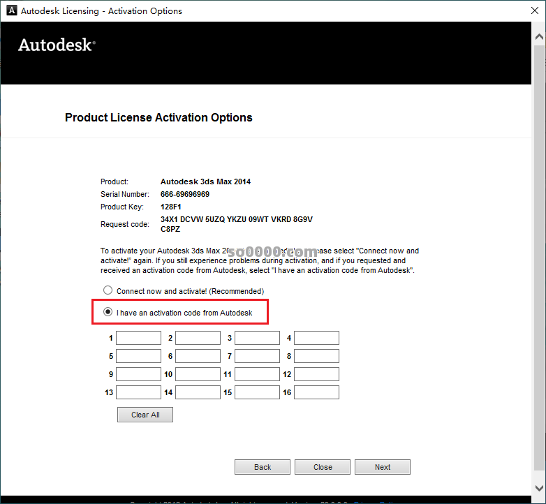Click activation code field 7
This screenshot has width=546, height=504.
coord(258,356)
